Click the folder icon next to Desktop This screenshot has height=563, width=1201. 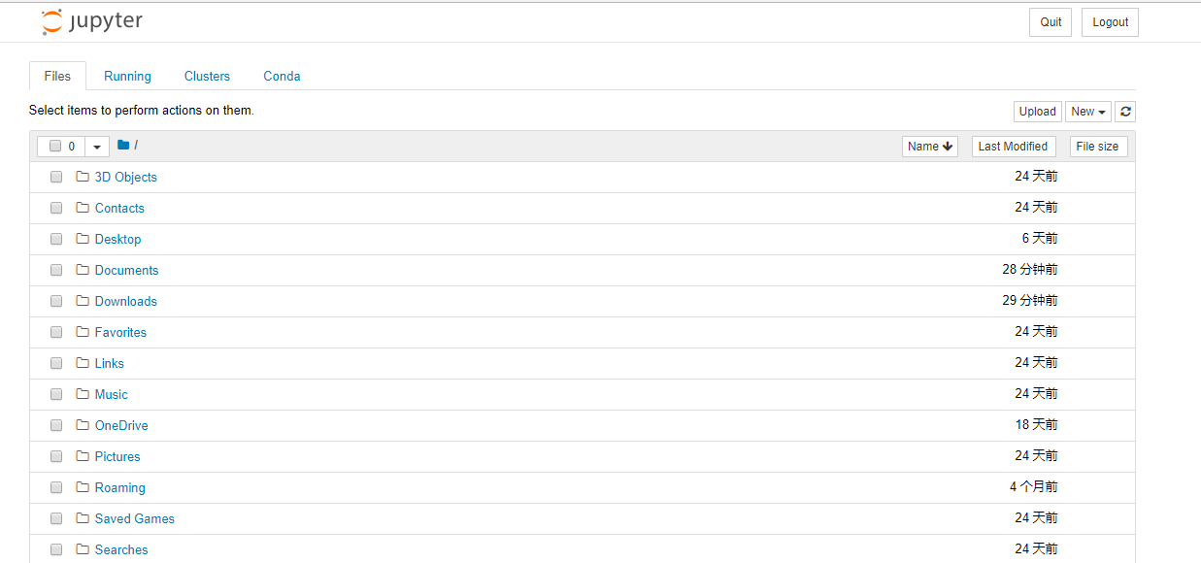pos(83,239)
